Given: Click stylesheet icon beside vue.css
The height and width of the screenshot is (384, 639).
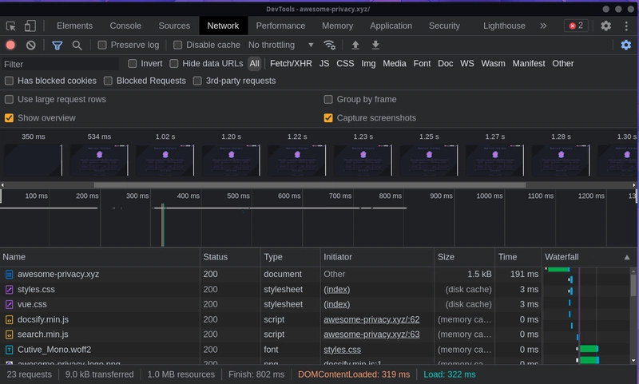Looking at the screenshot, I should pyautogui.click(x=9, y=305).
